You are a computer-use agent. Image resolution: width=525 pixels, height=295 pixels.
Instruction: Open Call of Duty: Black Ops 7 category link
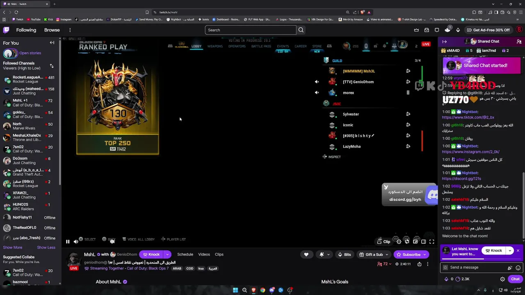coord(148,268)
